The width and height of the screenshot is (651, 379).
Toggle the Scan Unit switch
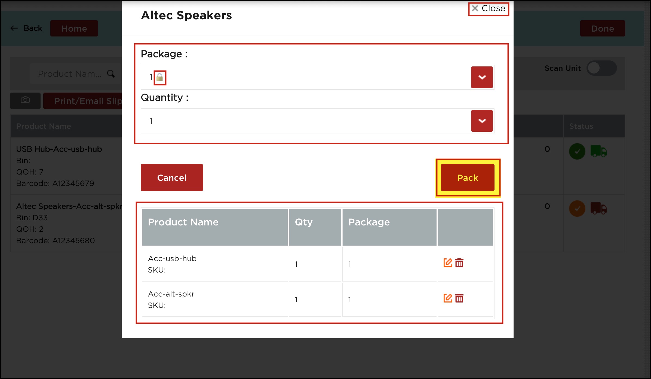coord(601,68)
